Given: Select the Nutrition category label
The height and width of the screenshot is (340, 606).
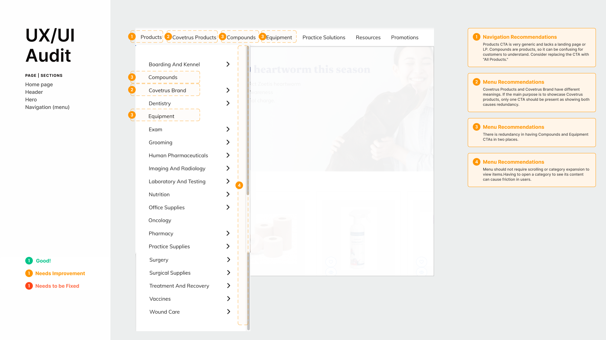Looking at the screenshot, I should (x=159, y=195).
